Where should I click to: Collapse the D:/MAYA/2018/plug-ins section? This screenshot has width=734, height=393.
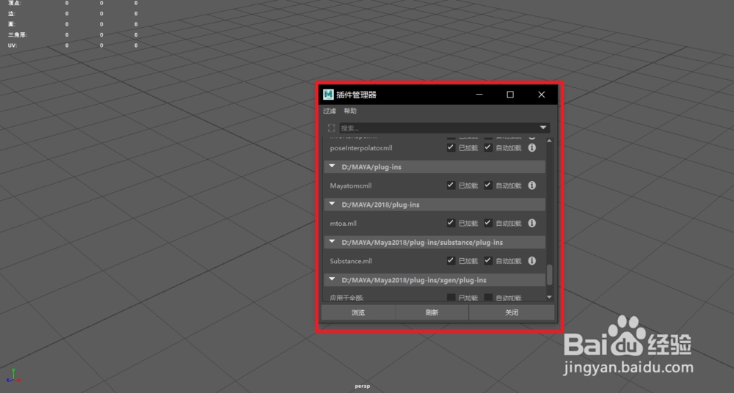point(332,204)
